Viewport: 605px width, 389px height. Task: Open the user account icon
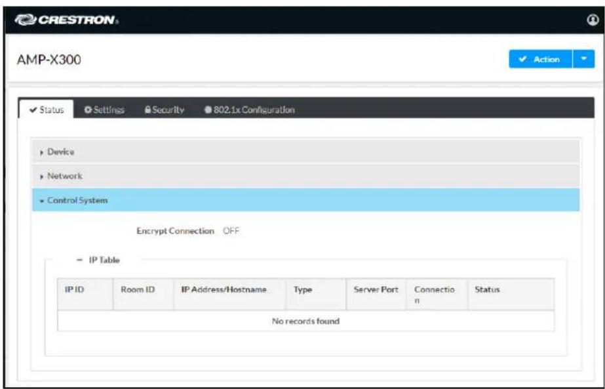point(593,20)
